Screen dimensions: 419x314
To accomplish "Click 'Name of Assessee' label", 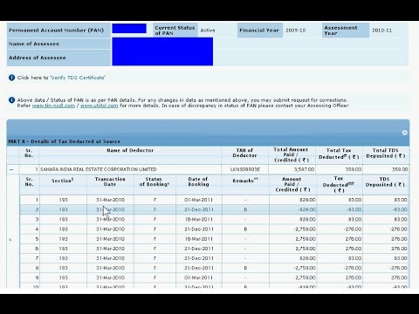I will pos(34,44).
